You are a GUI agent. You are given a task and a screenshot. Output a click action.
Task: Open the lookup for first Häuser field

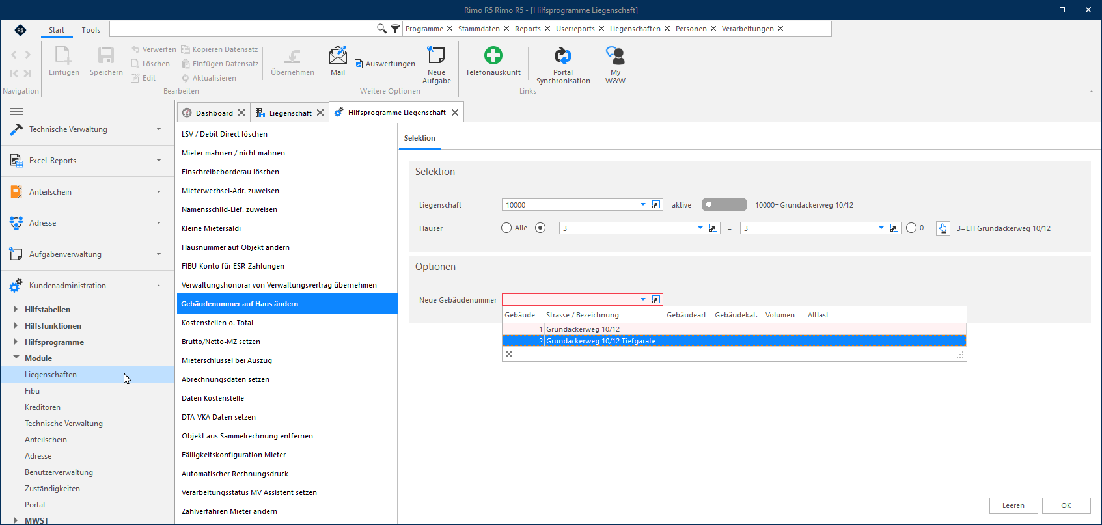713,228
